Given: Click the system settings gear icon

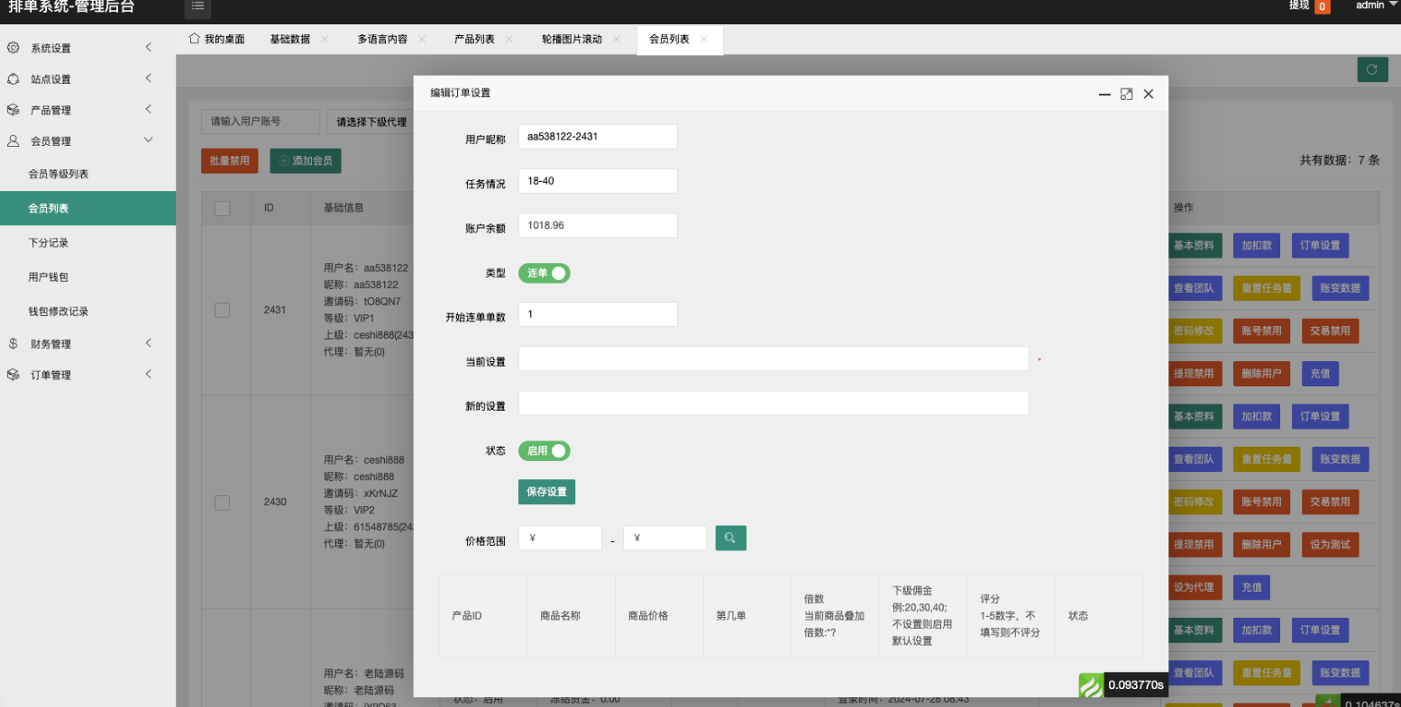Looking at the screenshot, I should coord(14,48).
